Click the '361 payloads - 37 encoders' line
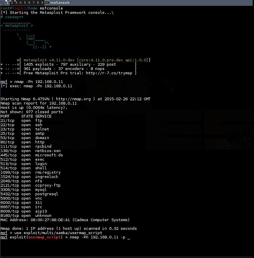 69,69
